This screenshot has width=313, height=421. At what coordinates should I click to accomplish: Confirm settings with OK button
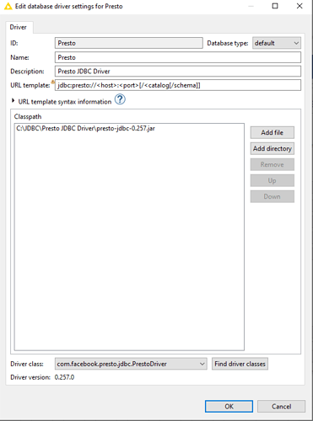coord(229,407)
